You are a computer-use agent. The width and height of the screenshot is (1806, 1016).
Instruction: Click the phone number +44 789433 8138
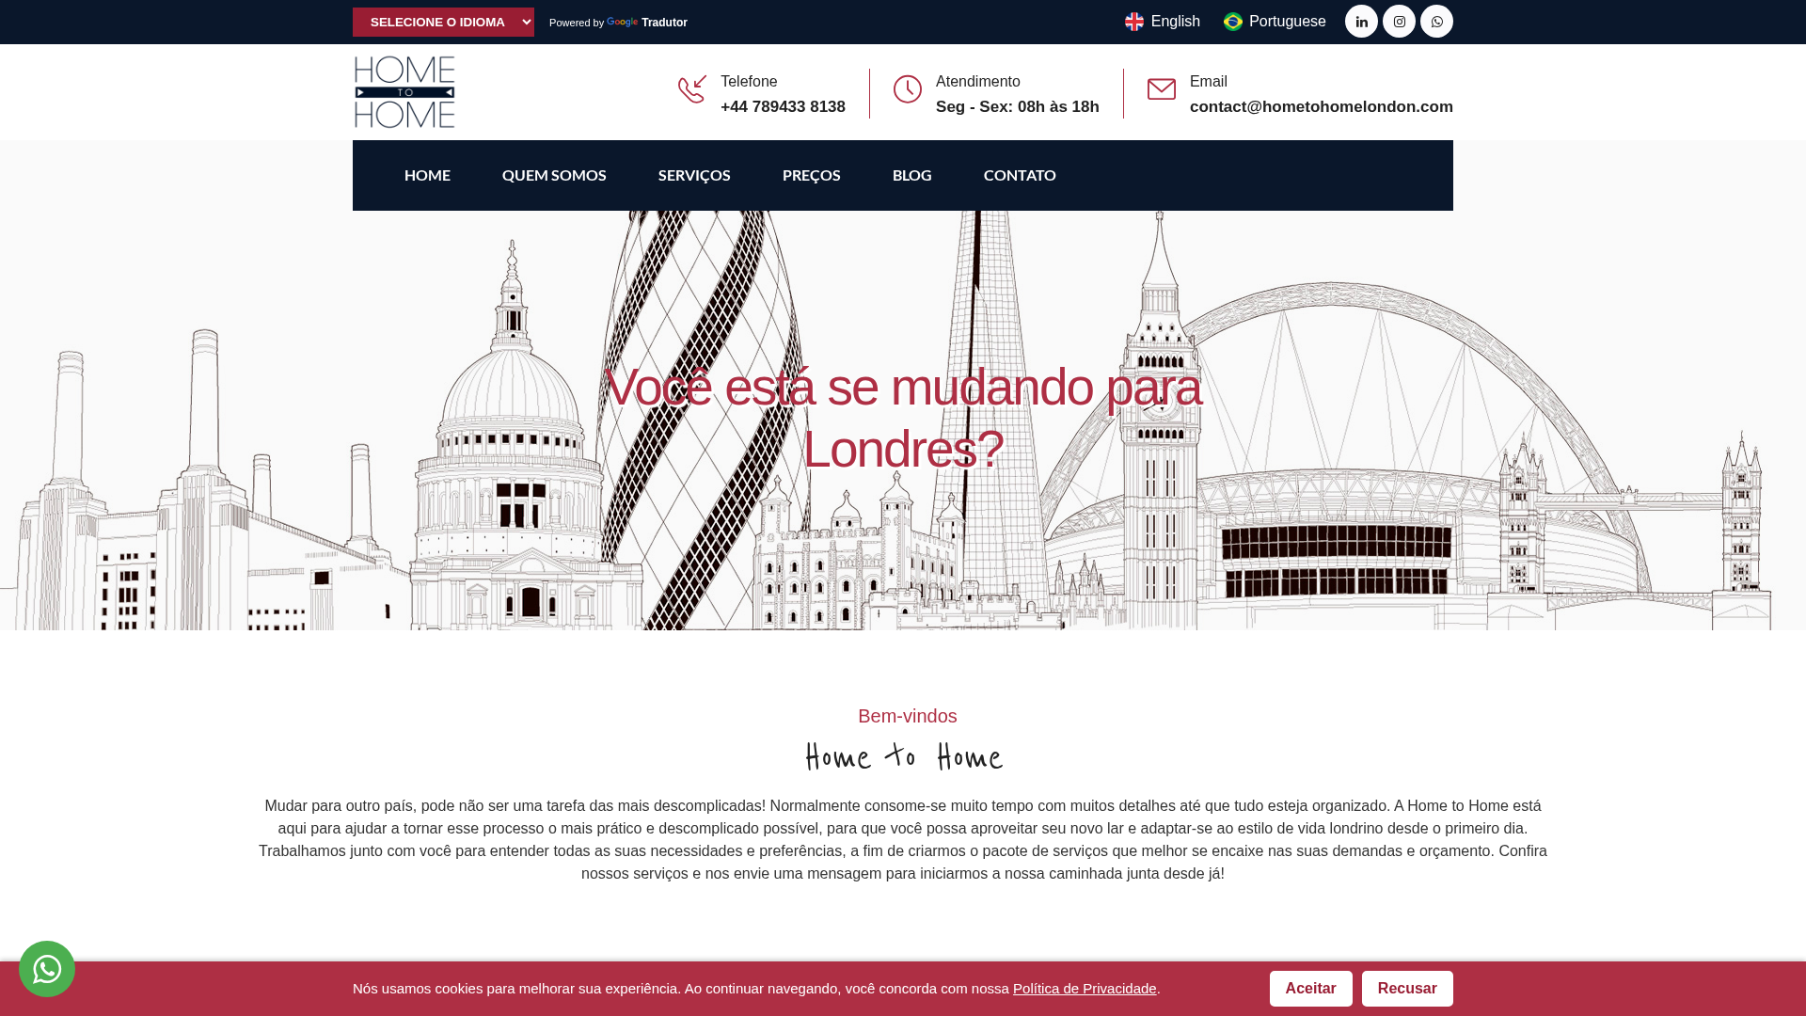[x=784, y=106]
